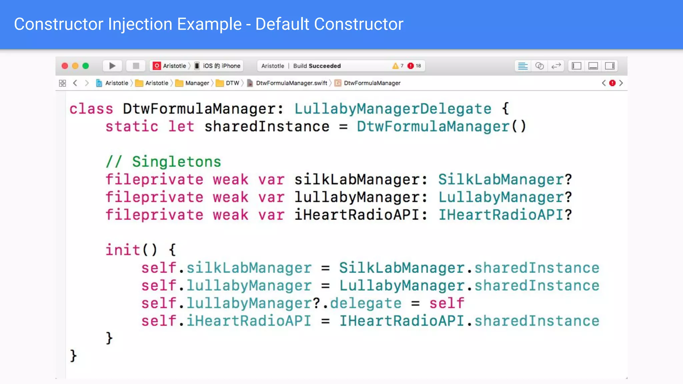Toggle the debug area panel
The height and width of the screenshot is (384, 683).
tap(593, 66)
